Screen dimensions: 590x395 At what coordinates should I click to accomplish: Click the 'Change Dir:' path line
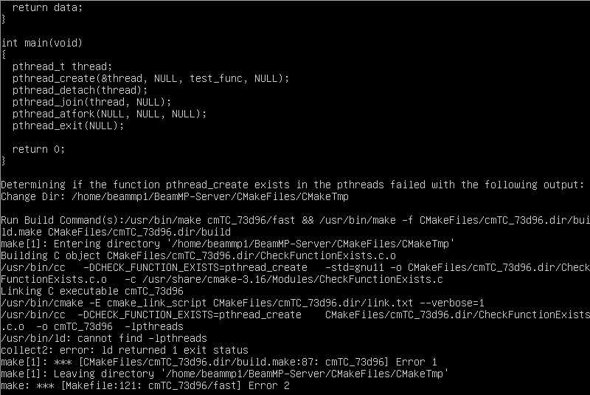click(x=175, y=196)
